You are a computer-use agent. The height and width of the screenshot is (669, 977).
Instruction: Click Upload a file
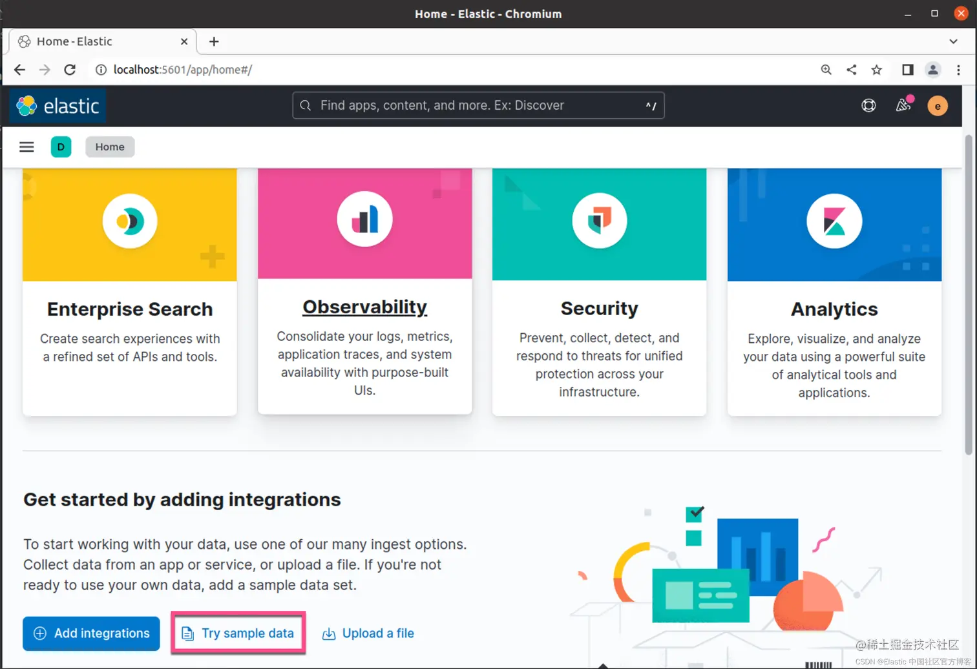pyautogui.click(x=368, y=633)
